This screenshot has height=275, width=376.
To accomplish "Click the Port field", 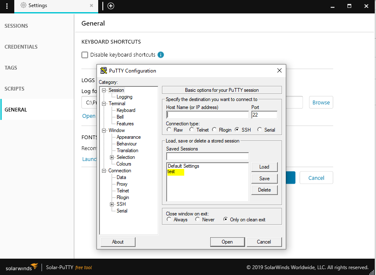I will (x=264, y=115).
